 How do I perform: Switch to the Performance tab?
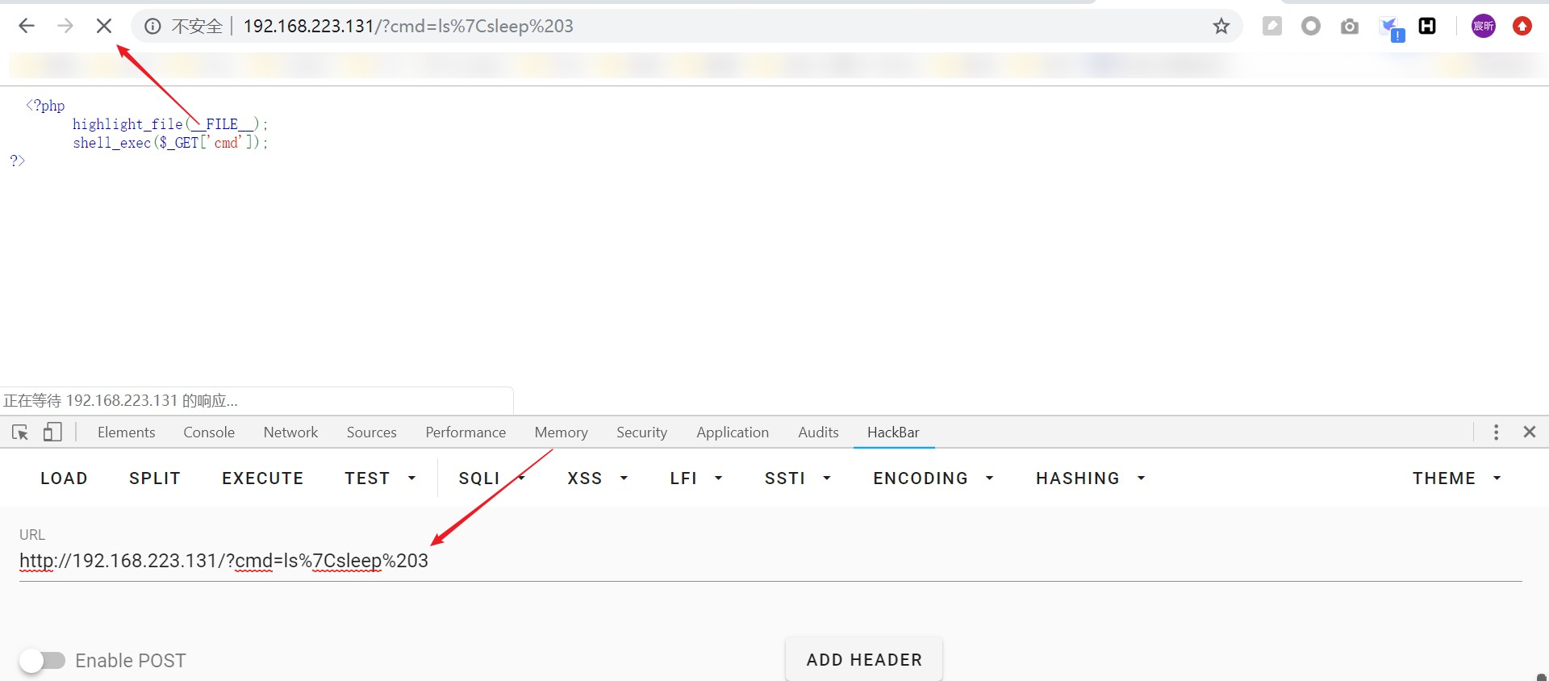(x=466, y=432)
